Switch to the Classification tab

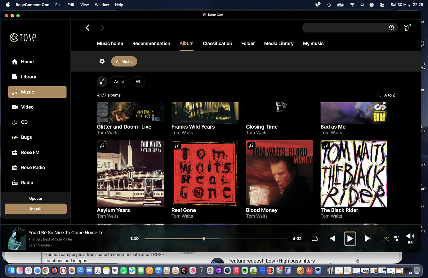pyautogui.click(x=217, y=43)
